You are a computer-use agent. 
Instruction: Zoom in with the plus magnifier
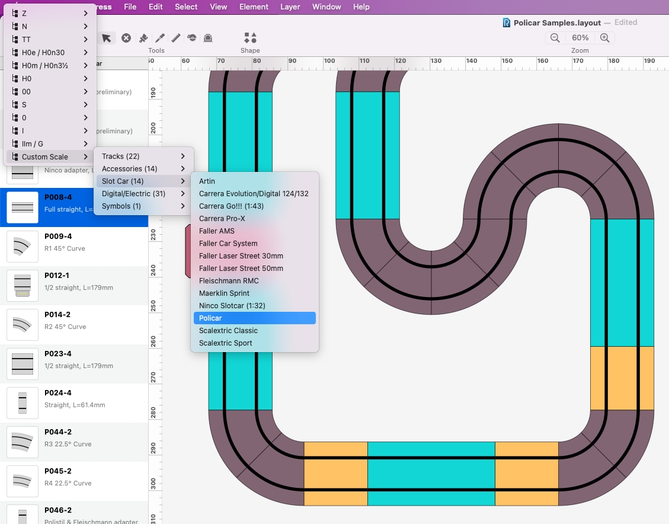tap(604, 38)
